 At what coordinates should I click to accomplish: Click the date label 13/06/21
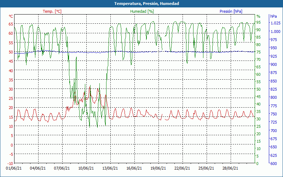tap(110, 169)
